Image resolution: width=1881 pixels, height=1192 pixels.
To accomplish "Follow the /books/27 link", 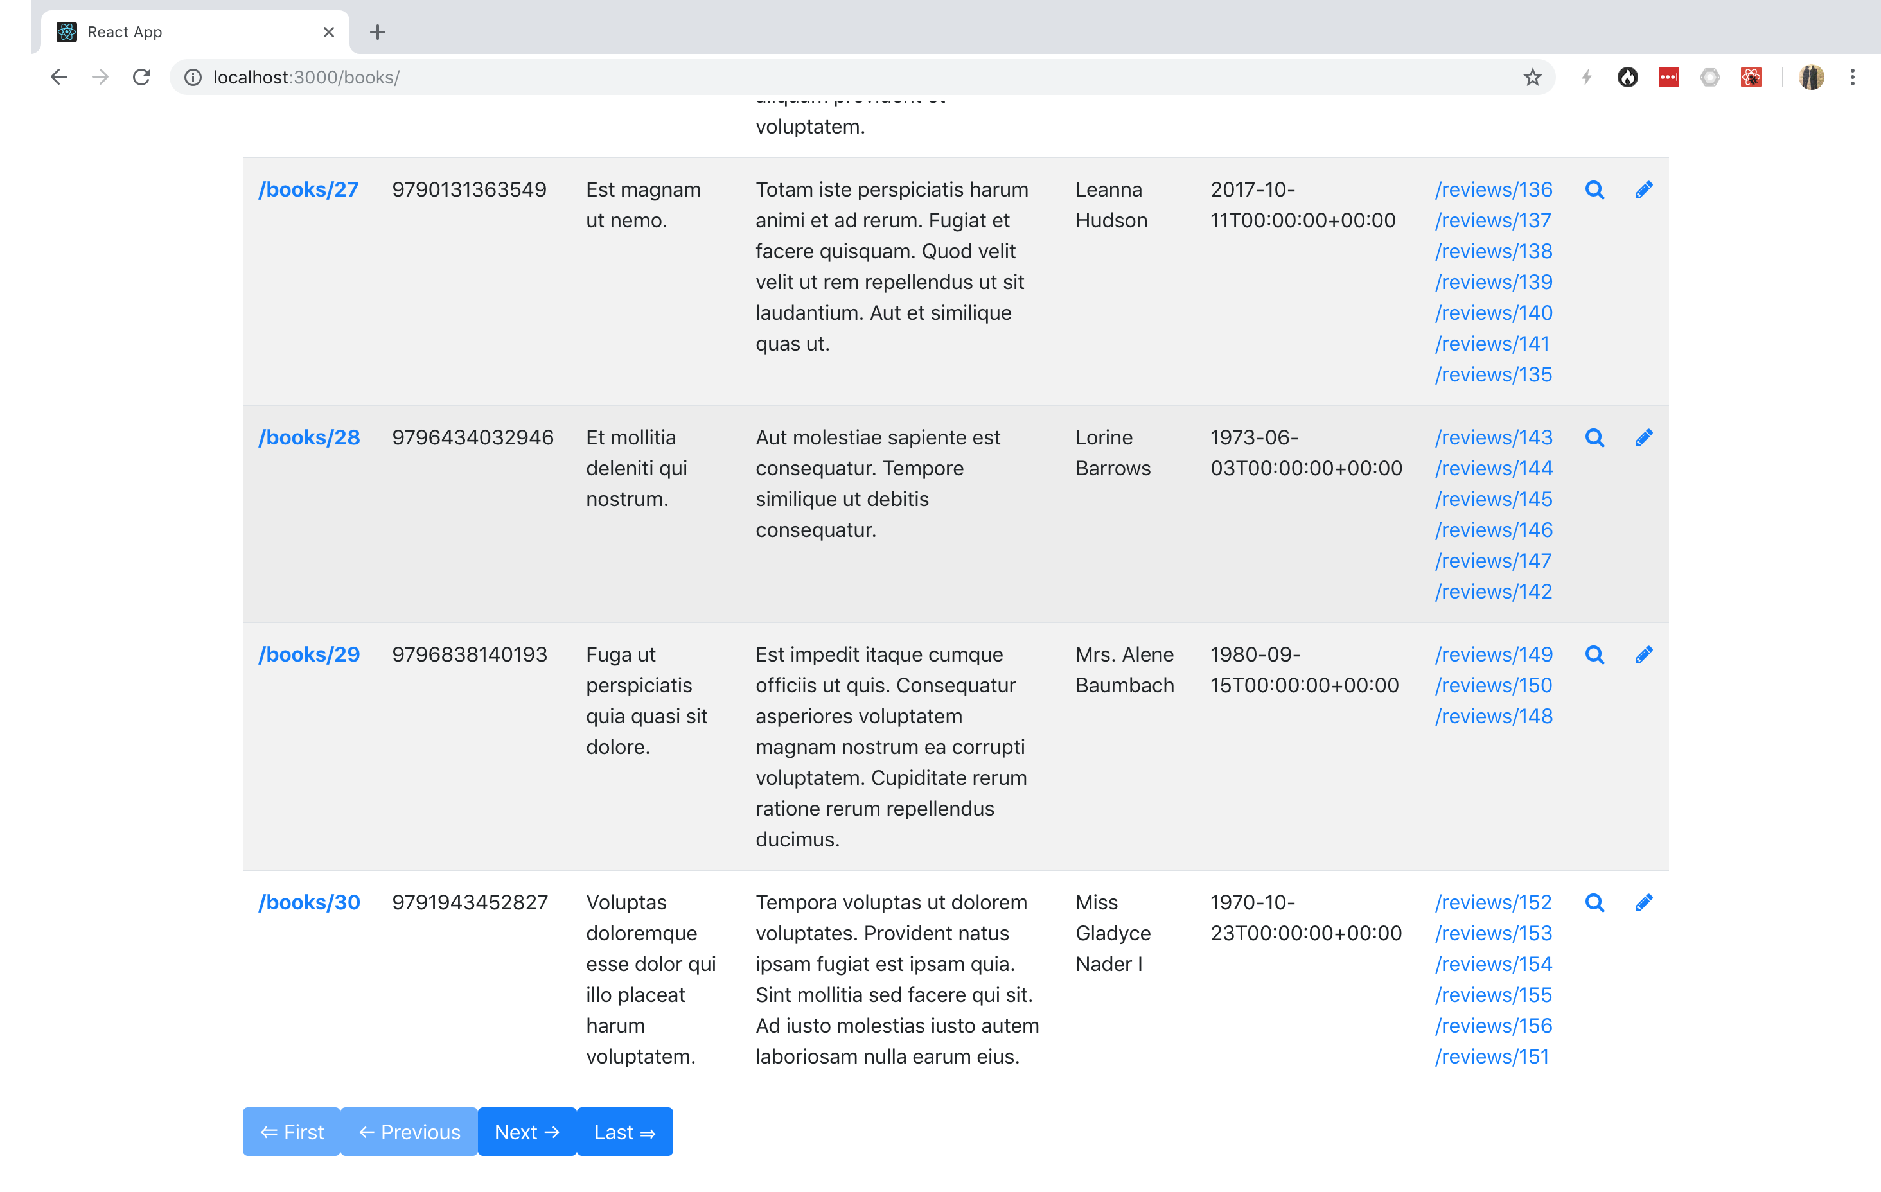I will [x=308, y=189].
